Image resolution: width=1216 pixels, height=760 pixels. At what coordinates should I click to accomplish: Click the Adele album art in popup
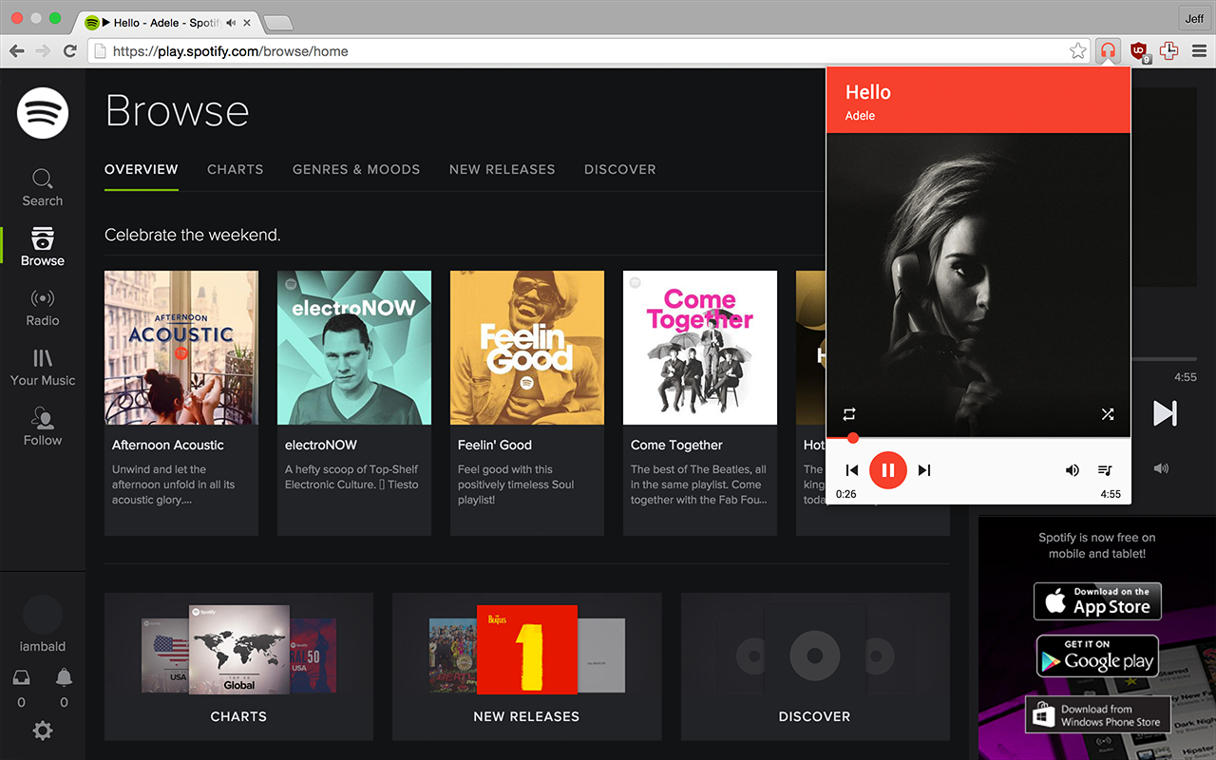coord(978,285)
